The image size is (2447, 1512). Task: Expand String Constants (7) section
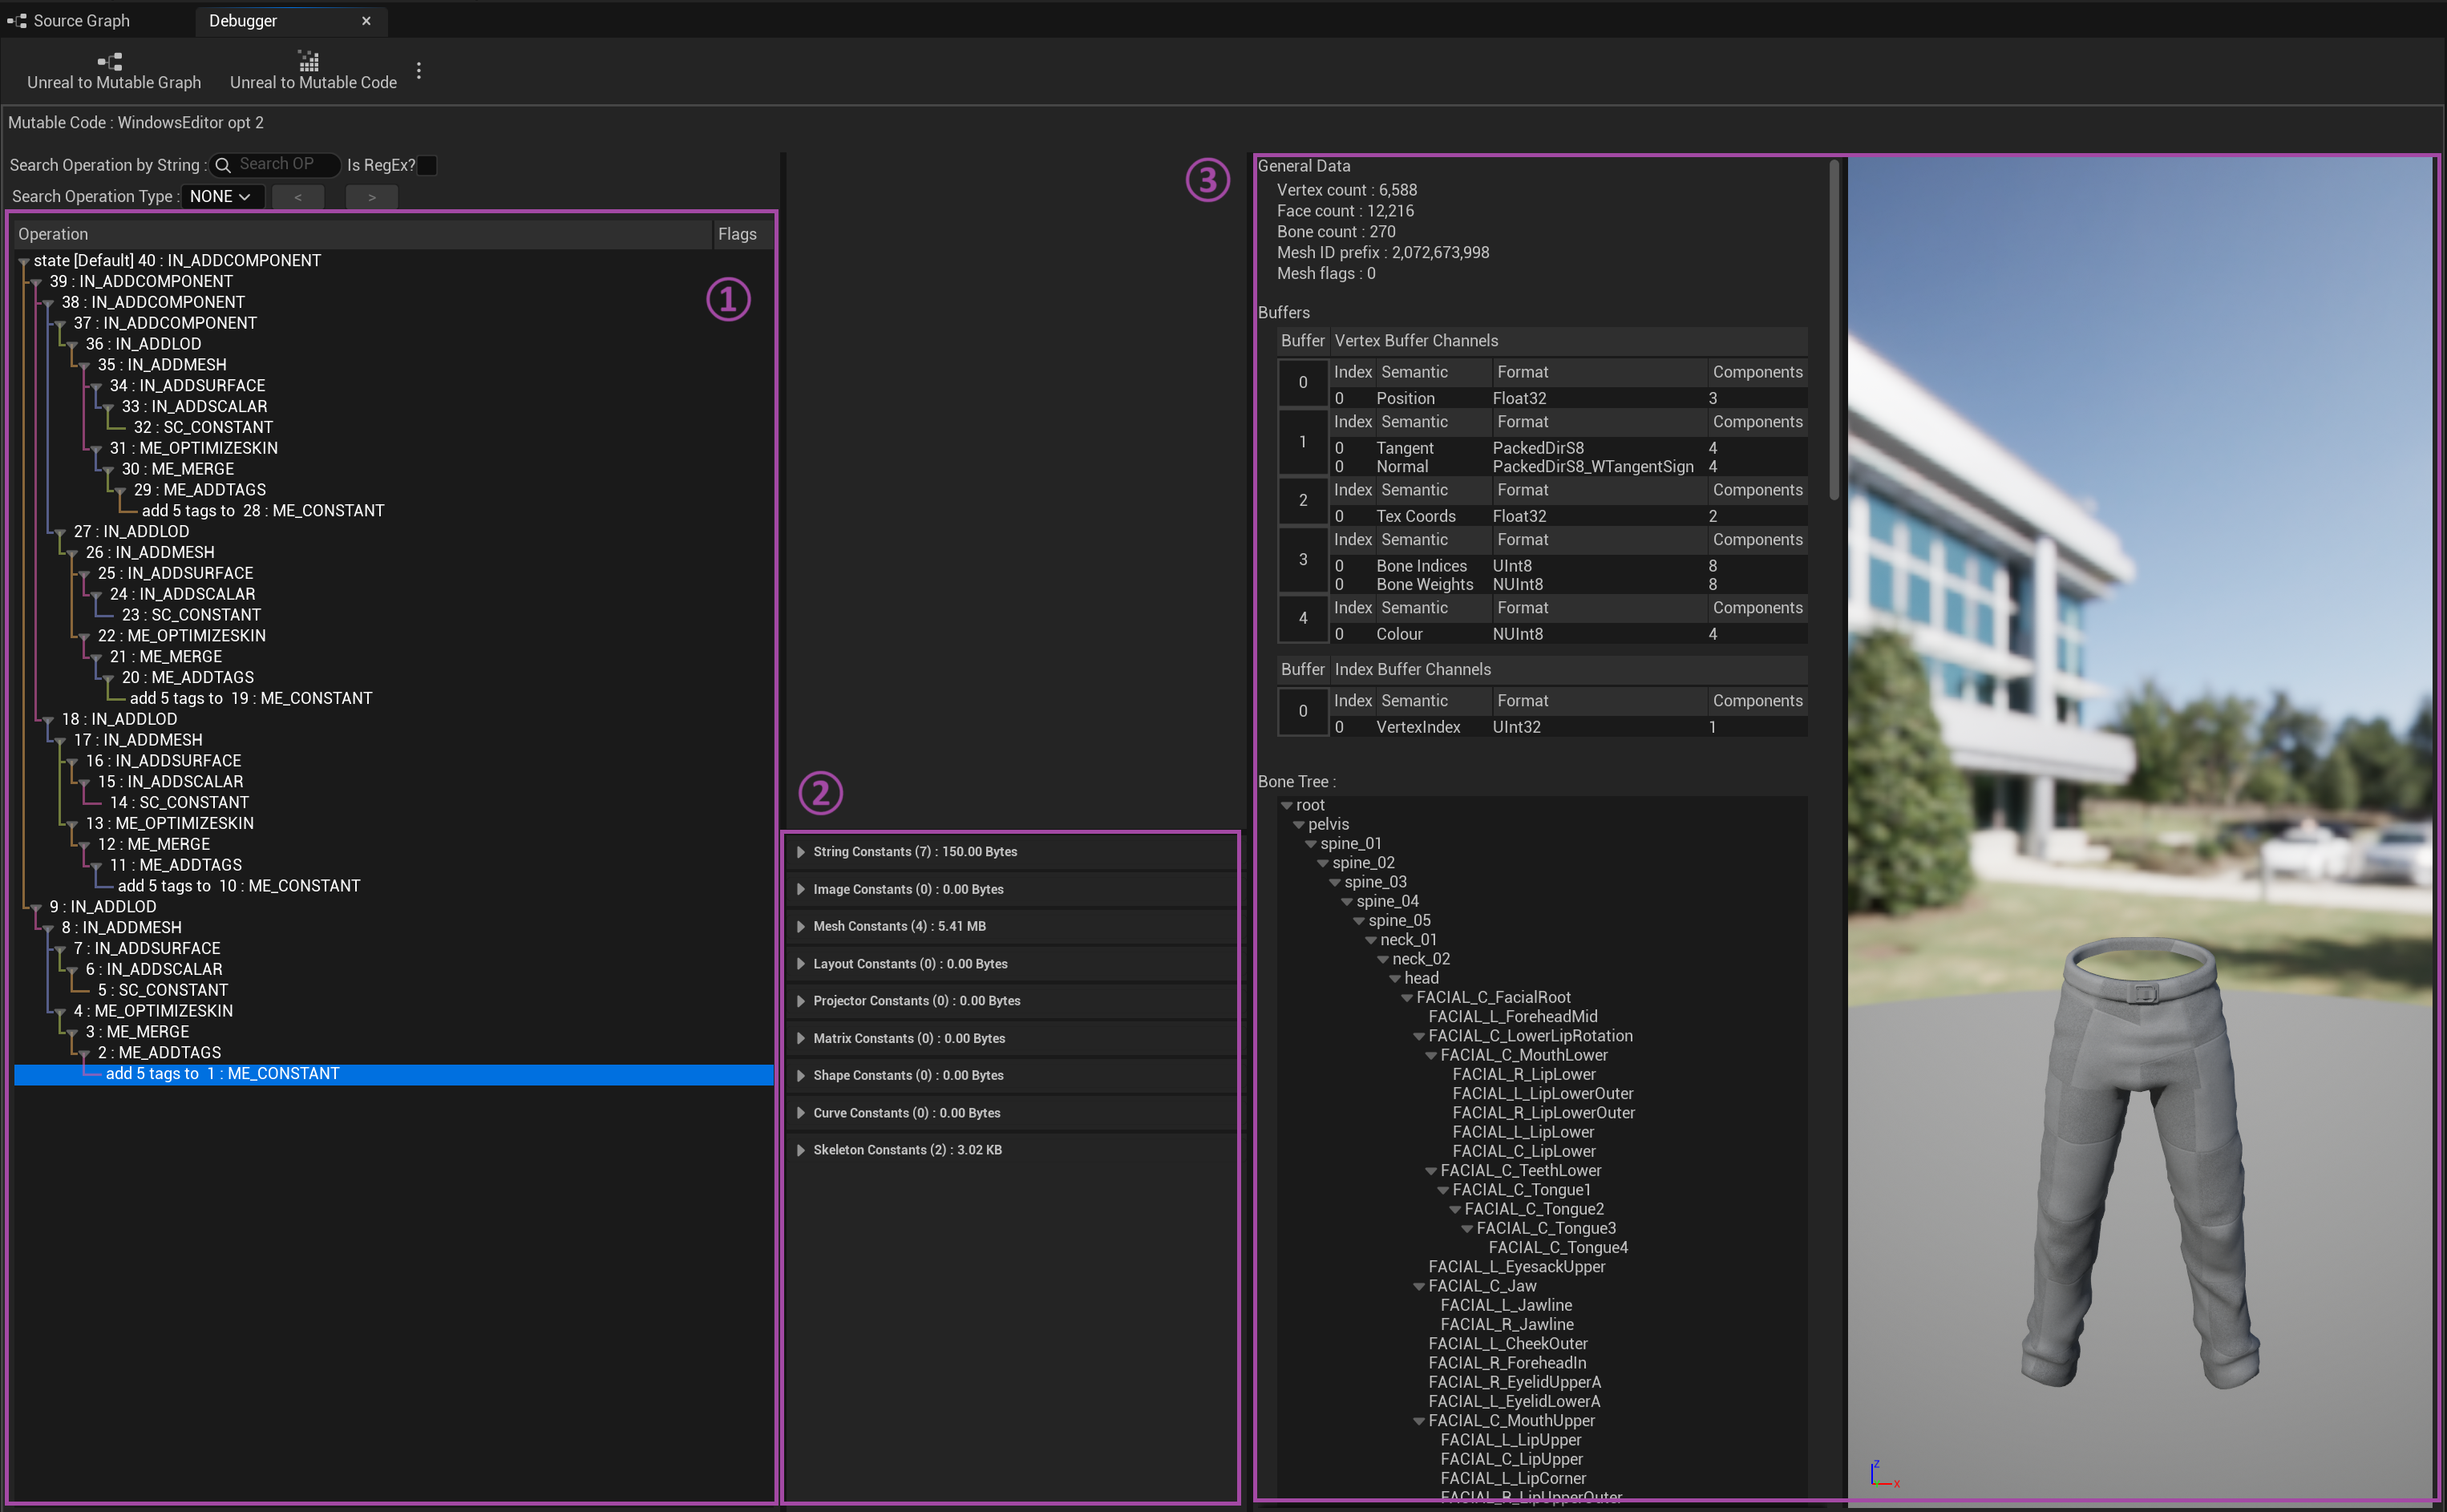(x=801, y=852)
